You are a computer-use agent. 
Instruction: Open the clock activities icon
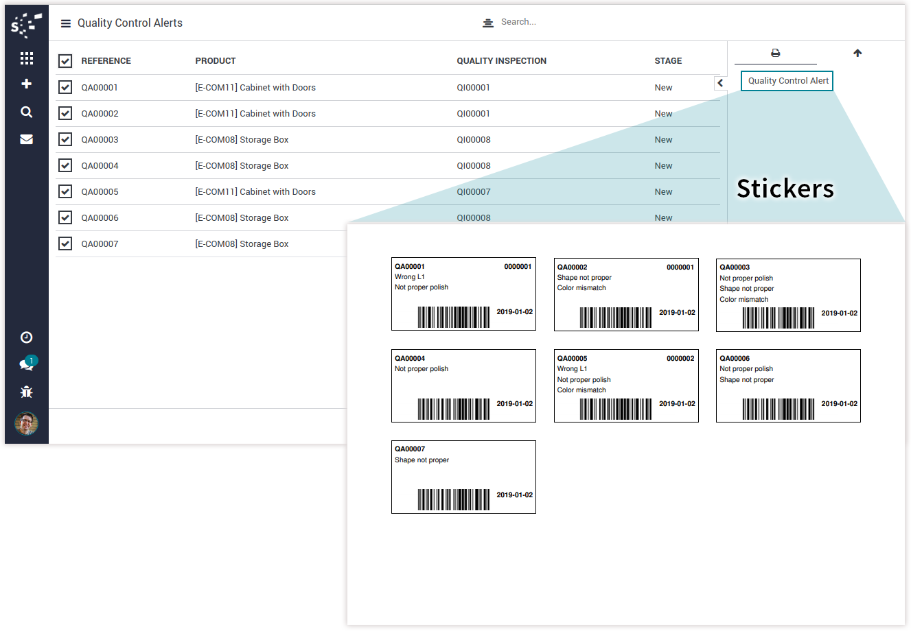[27, 337]
